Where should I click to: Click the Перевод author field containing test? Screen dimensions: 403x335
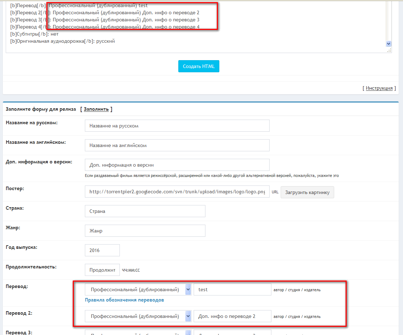pyautogui.click(x=232, y=289)
